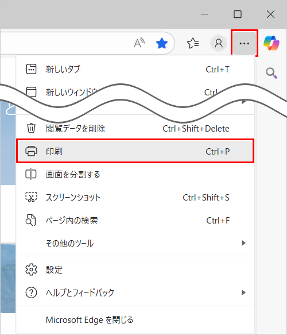Image resolution: width=287 pixels, height=335 pixels.
Task: Expand the その他のツール submenu arrow
Action: click(x=243, y=243)
